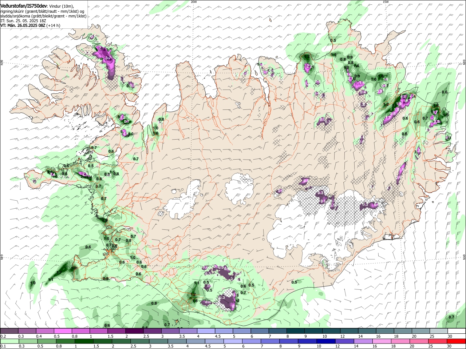This screenshot has height=349, width=466.
Task: Click the 0.7 value in the bottom-right ocean corner
Action: [451, 317]
